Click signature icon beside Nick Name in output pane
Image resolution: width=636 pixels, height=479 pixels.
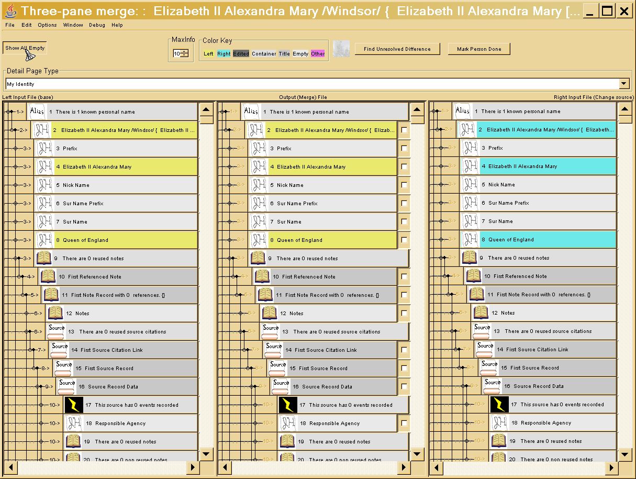pyautogui.click(x=258, y=185)
